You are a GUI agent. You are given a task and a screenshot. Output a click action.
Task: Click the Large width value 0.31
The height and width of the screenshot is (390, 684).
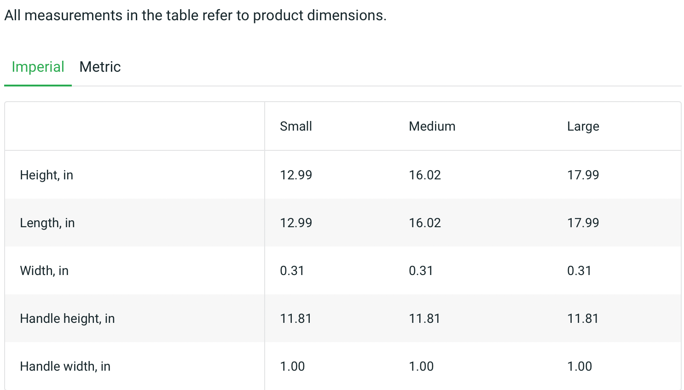coord(579,271)
